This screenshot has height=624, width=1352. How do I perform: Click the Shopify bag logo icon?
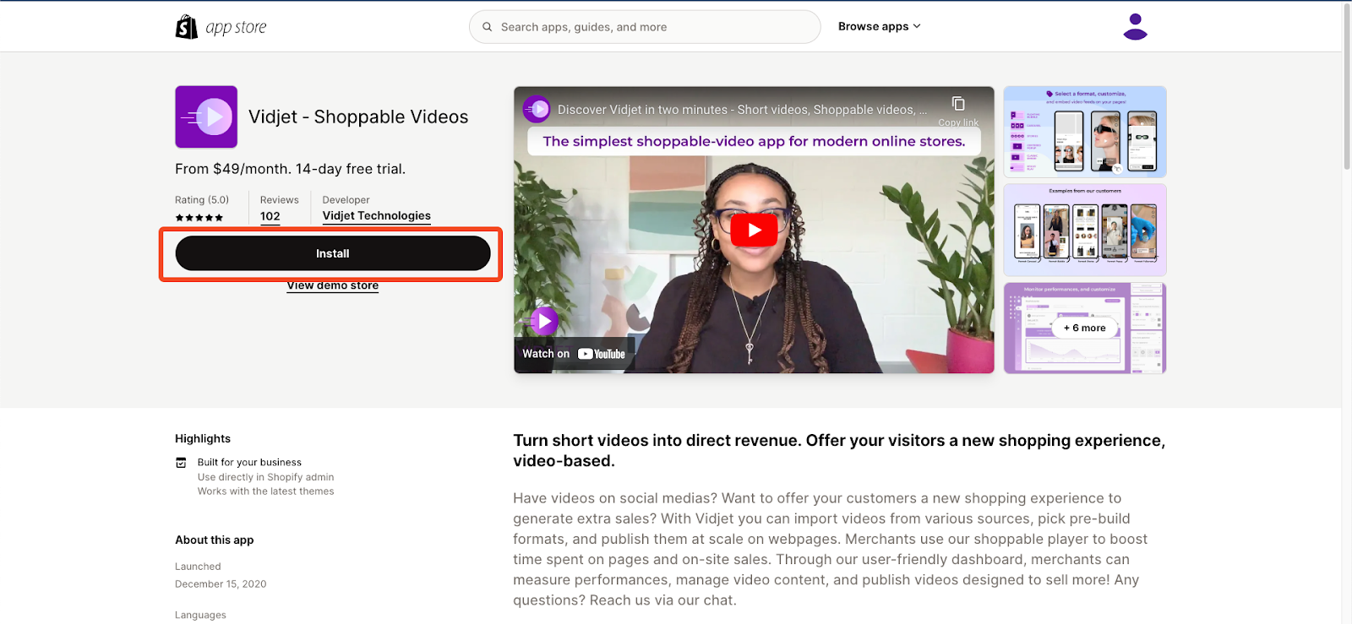click(186, 27)
